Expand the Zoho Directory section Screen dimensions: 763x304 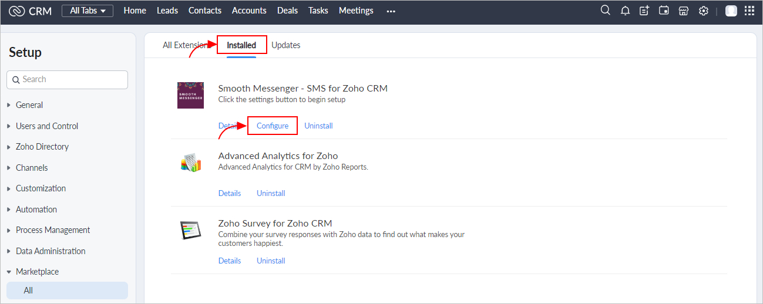tap(38, 147)
